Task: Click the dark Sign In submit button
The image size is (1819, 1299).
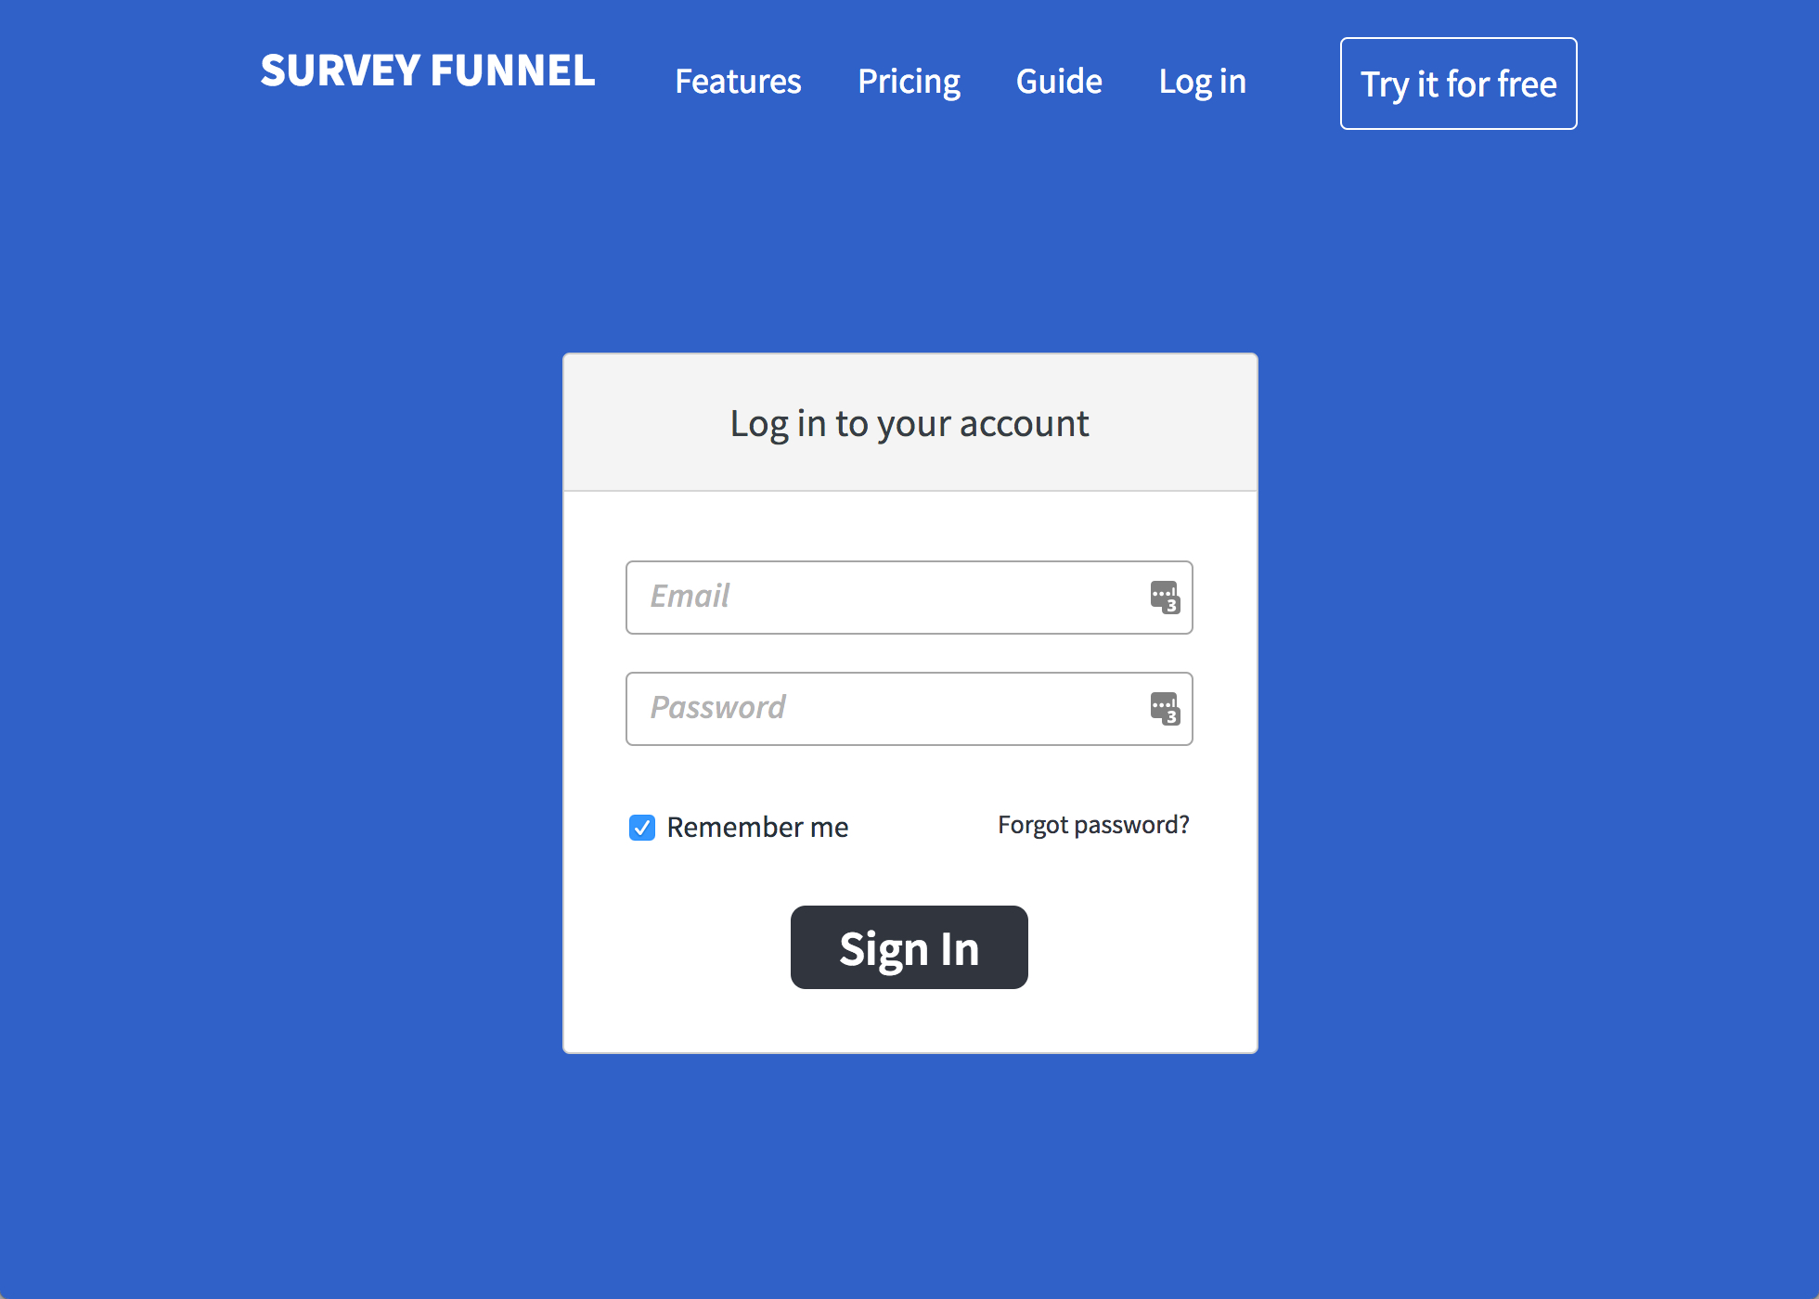Action: 909,947
